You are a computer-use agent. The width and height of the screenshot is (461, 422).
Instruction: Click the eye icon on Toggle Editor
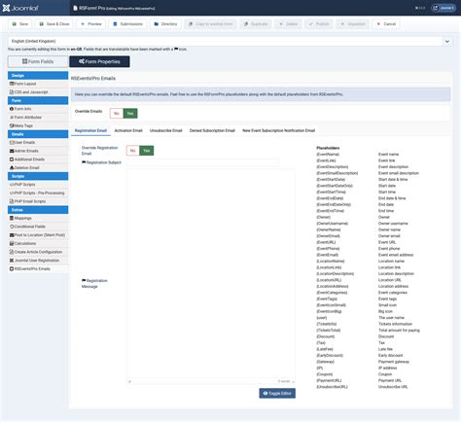pyautogui.click(x=266, y=393)
